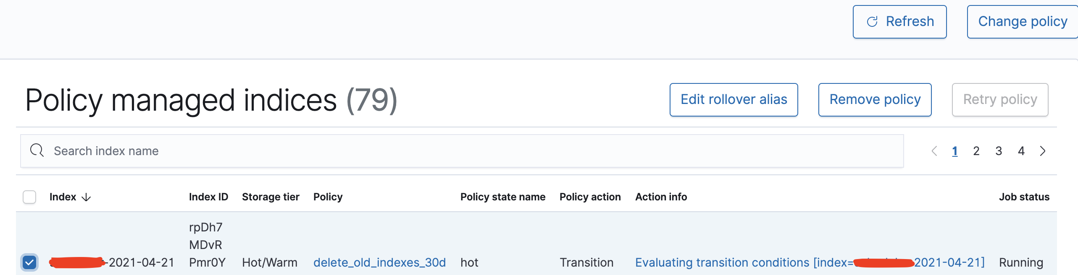Open the Change policy dialog
This screenshot has width=1078, height=275.
[1022, 22]
